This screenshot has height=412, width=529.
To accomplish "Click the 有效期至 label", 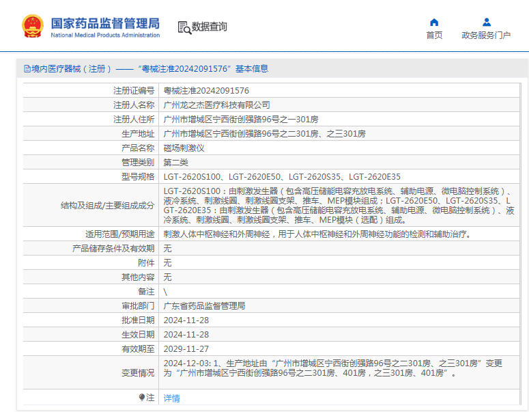I will [138, 349].
